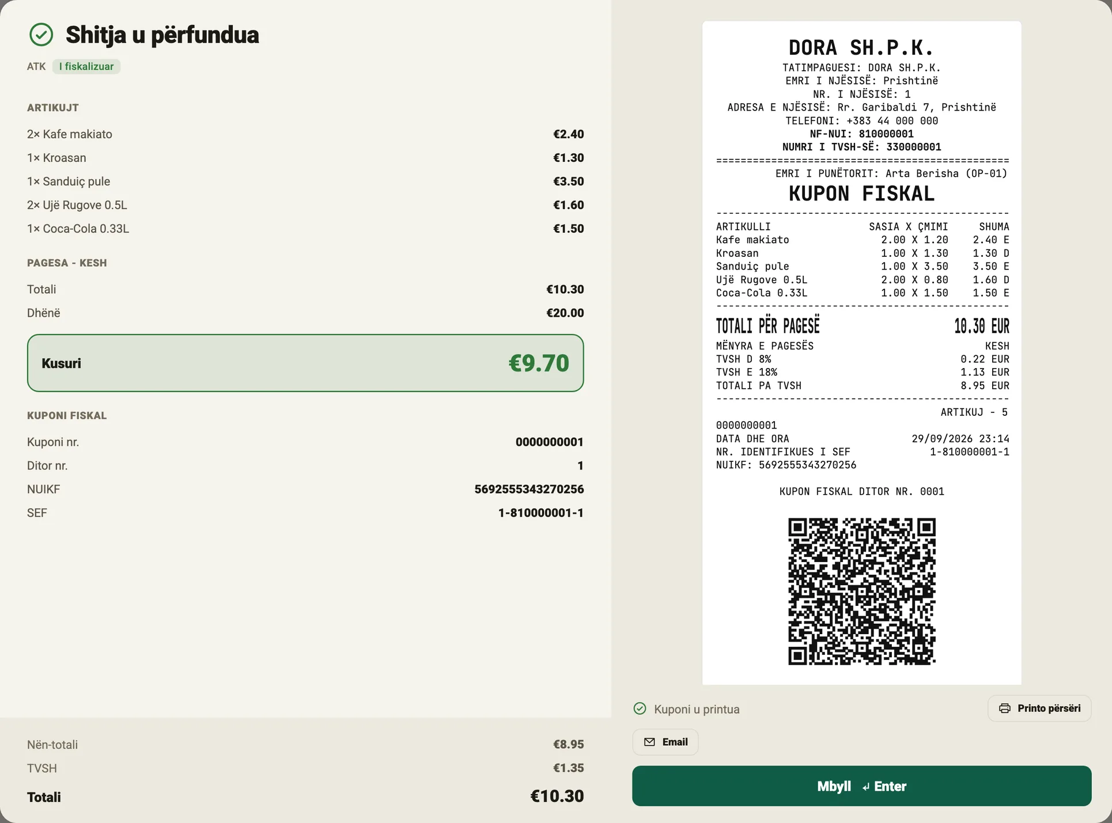Click KUPON FISKAL DITOR NR. 0001 text
Image resolution: width=1112 pixels, height=823 pixels.
click(861, 491)
